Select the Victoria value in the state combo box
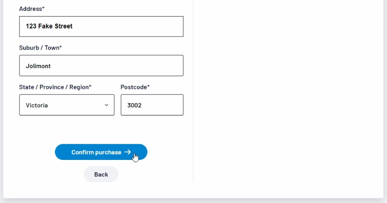This screenshot has width=387, height=203. point(37,106)
